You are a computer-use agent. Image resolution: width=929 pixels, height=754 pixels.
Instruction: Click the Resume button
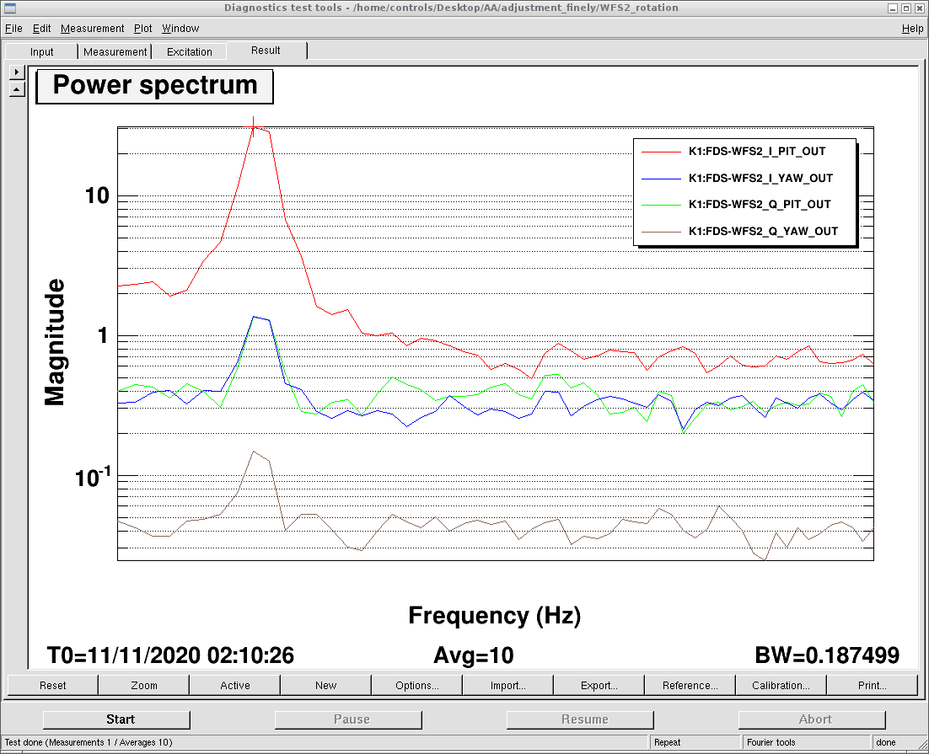(x=580, y=719)
